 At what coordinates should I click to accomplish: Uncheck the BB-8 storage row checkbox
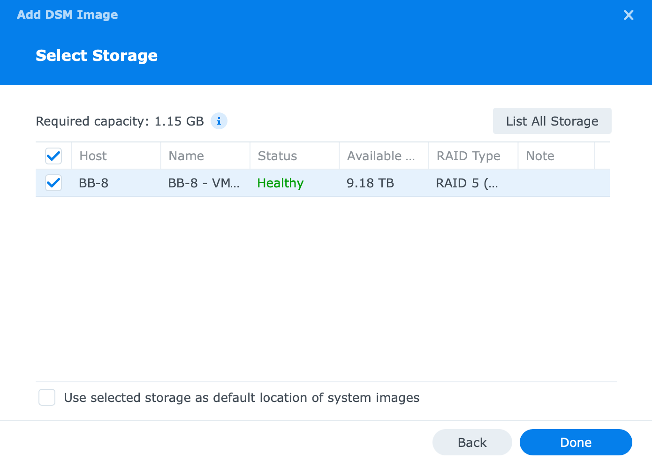pyautogui.click(x=53, y=183)
